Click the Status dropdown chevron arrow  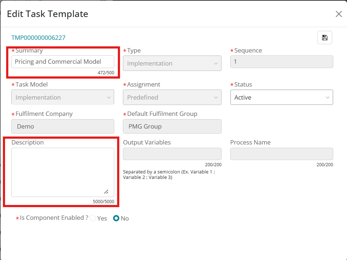[x=327, y=97]
